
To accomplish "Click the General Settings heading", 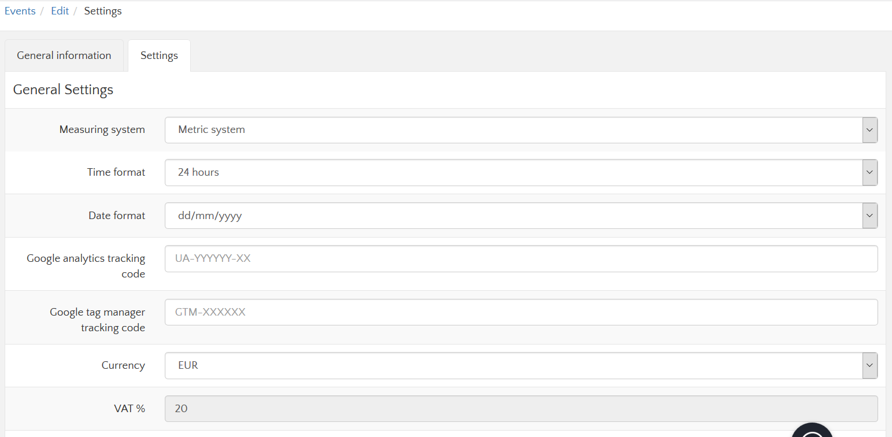I will point(63,90).
